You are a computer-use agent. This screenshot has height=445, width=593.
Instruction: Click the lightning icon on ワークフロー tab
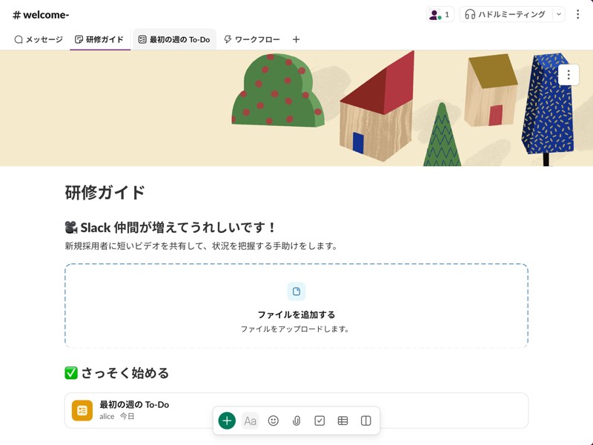[x=228, y=39]
